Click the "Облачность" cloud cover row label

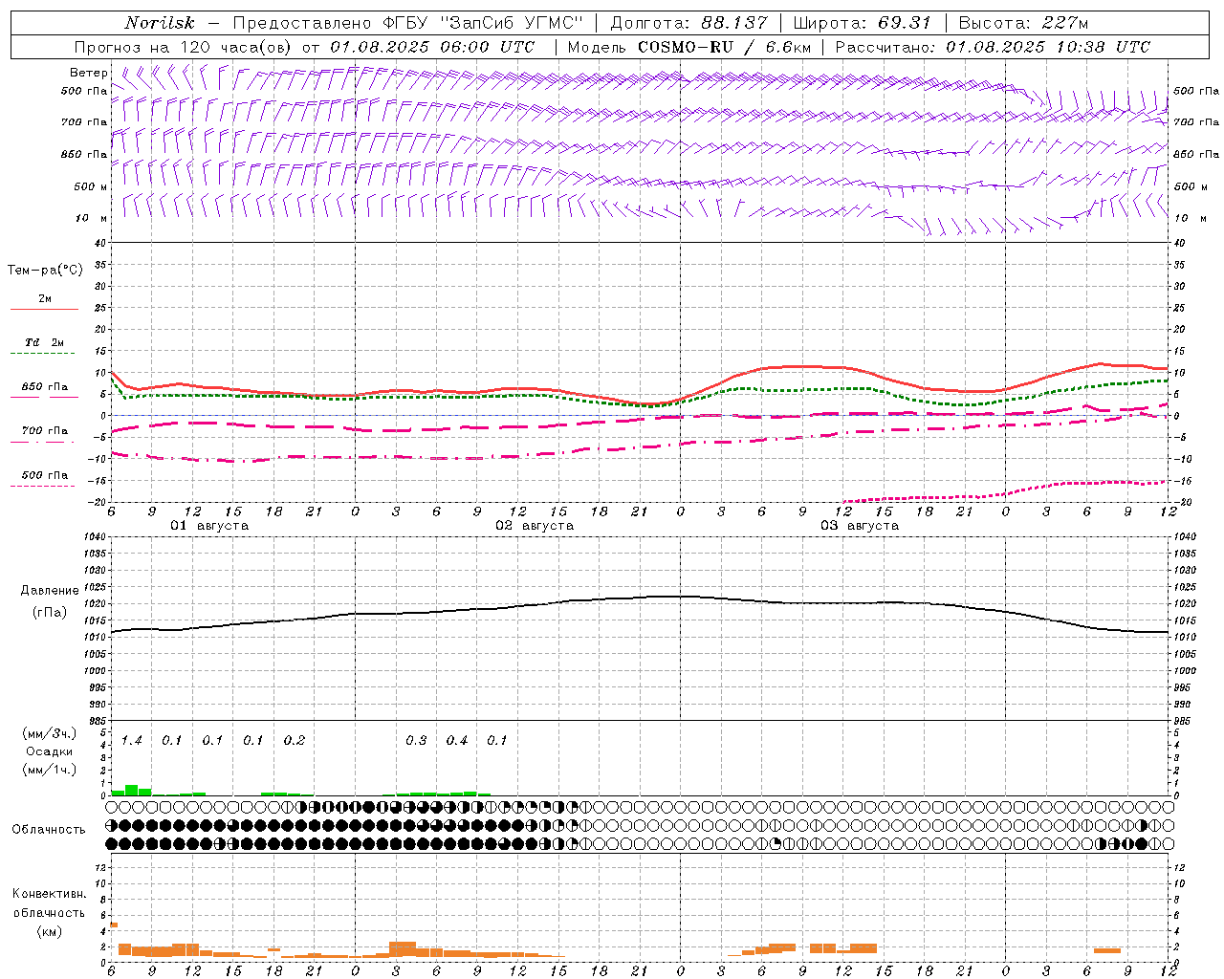(x=49, y=830)
